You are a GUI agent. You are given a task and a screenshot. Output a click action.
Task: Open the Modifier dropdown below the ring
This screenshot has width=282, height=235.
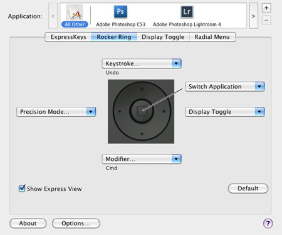[142, 159]
